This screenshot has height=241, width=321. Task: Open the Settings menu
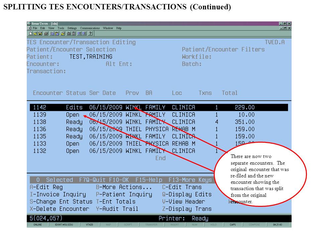click(72, 28)
